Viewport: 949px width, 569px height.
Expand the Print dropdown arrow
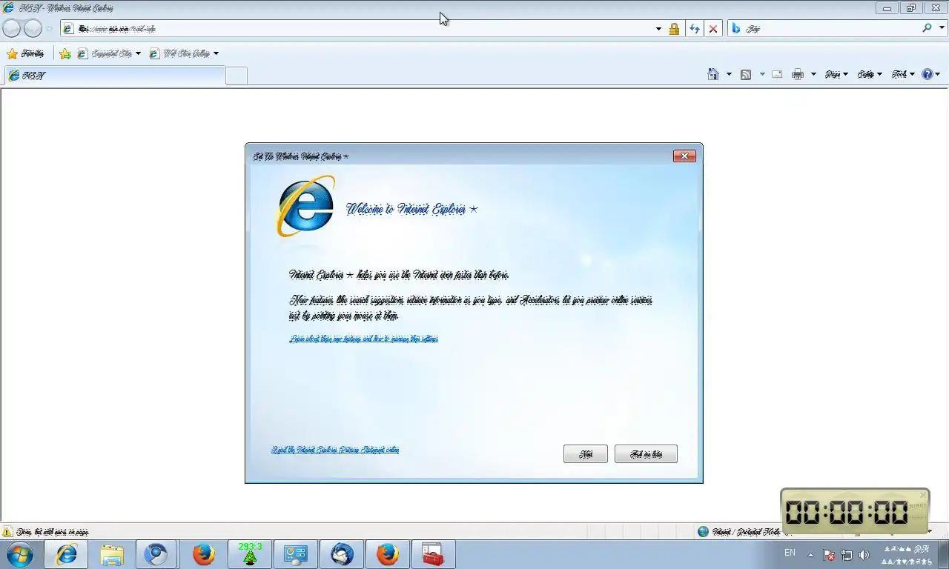click(813, 74)
